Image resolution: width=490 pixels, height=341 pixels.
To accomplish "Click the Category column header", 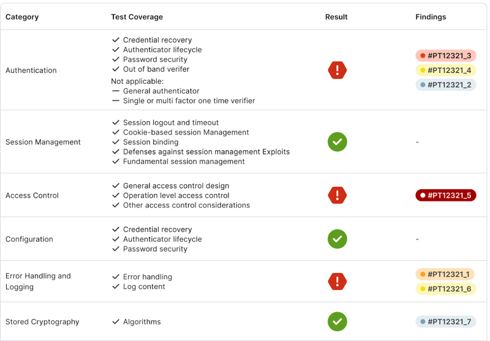I will coord(22,17).
